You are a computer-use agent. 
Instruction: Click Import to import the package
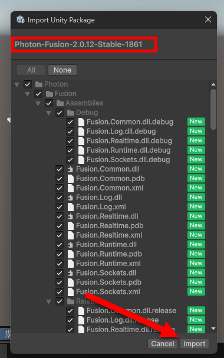click(x=195, y=344)
